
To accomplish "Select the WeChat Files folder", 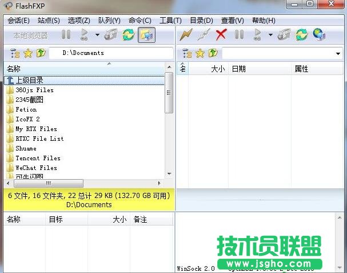I will pyautogui.click(x=36, y=168).
